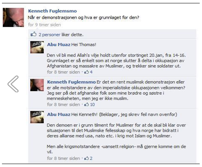Click thumbs-up icon beside '2 personer liker dette'

(33, 34)
